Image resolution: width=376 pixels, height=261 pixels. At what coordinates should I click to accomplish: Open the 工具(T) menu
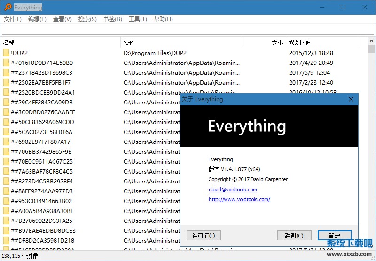pyautogui.click(x=138, y=19)
